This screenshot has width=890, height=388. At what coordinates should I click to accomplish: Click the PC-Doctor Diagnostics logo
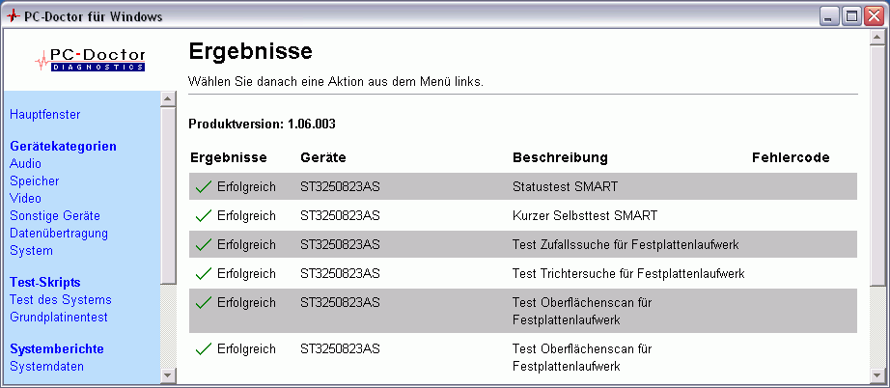pyautogui.click(x=91, y=60)
